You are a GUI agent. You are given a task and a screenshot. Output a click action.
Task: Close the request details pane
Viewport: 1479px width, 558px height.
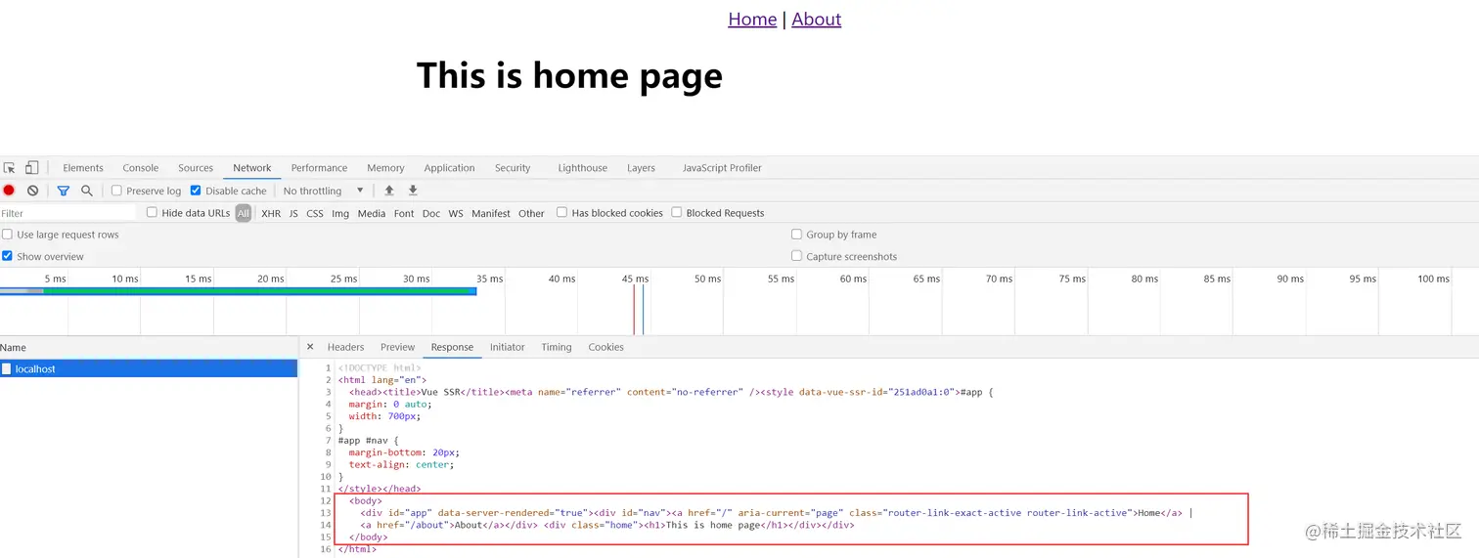310,347
